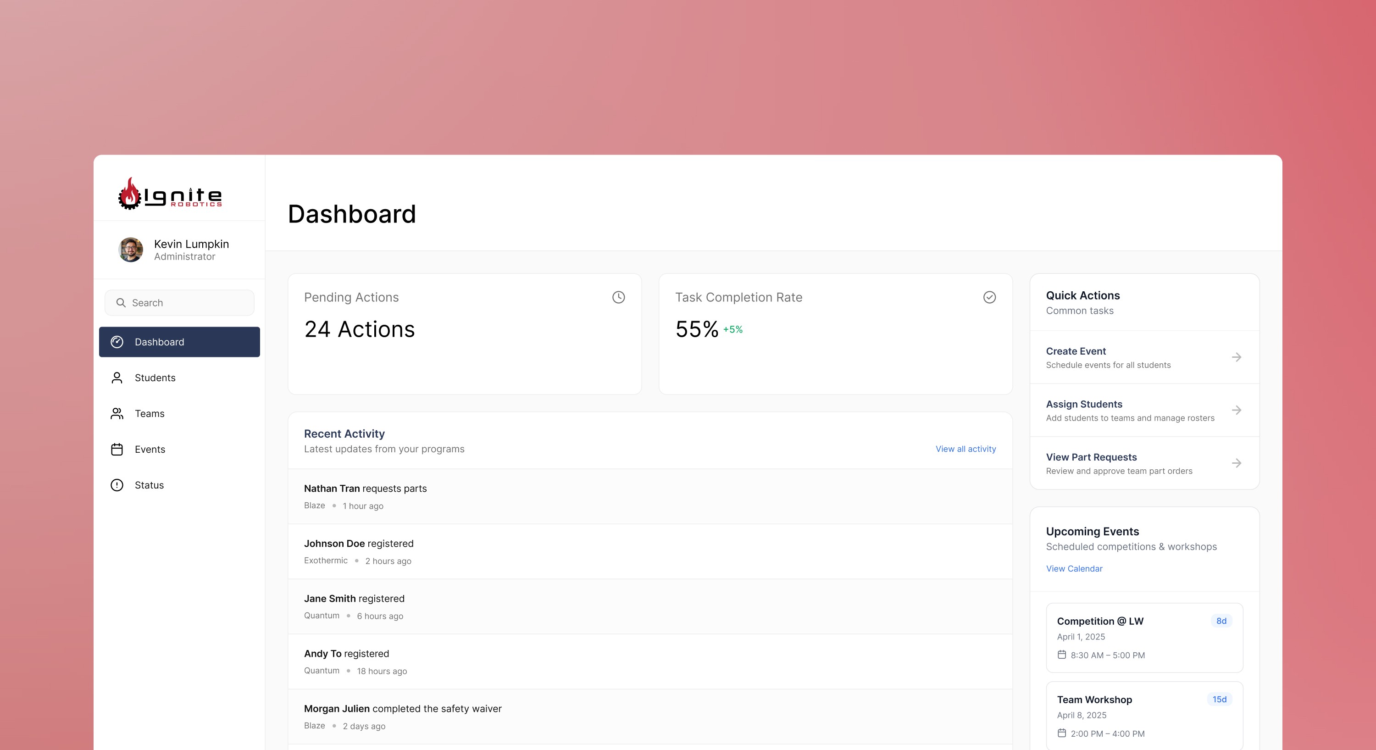Open Kevin Lumpkin's profile avatar
1376x750 pixels.
pyautogui.click(x=131, y=250)
